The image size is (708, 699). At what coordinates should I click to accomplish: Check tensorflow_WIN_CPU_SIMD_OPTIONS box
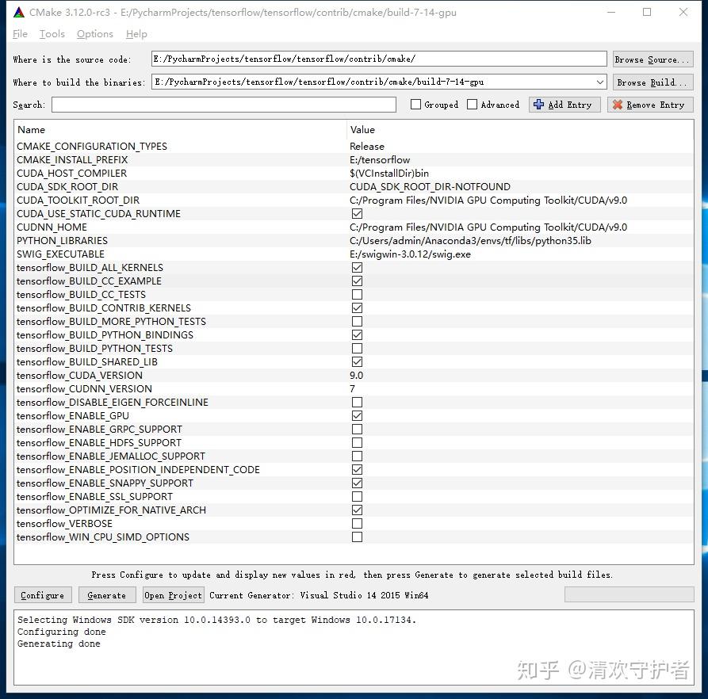357,537
